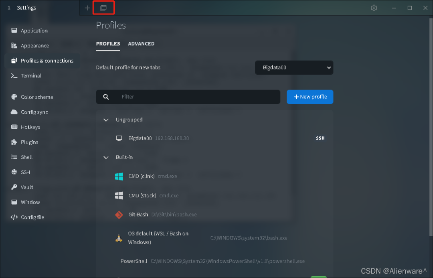The image size is (433, 278).
Task: Click the cyan Windows icon for CMD clink
Action: [x=119, y=176]
